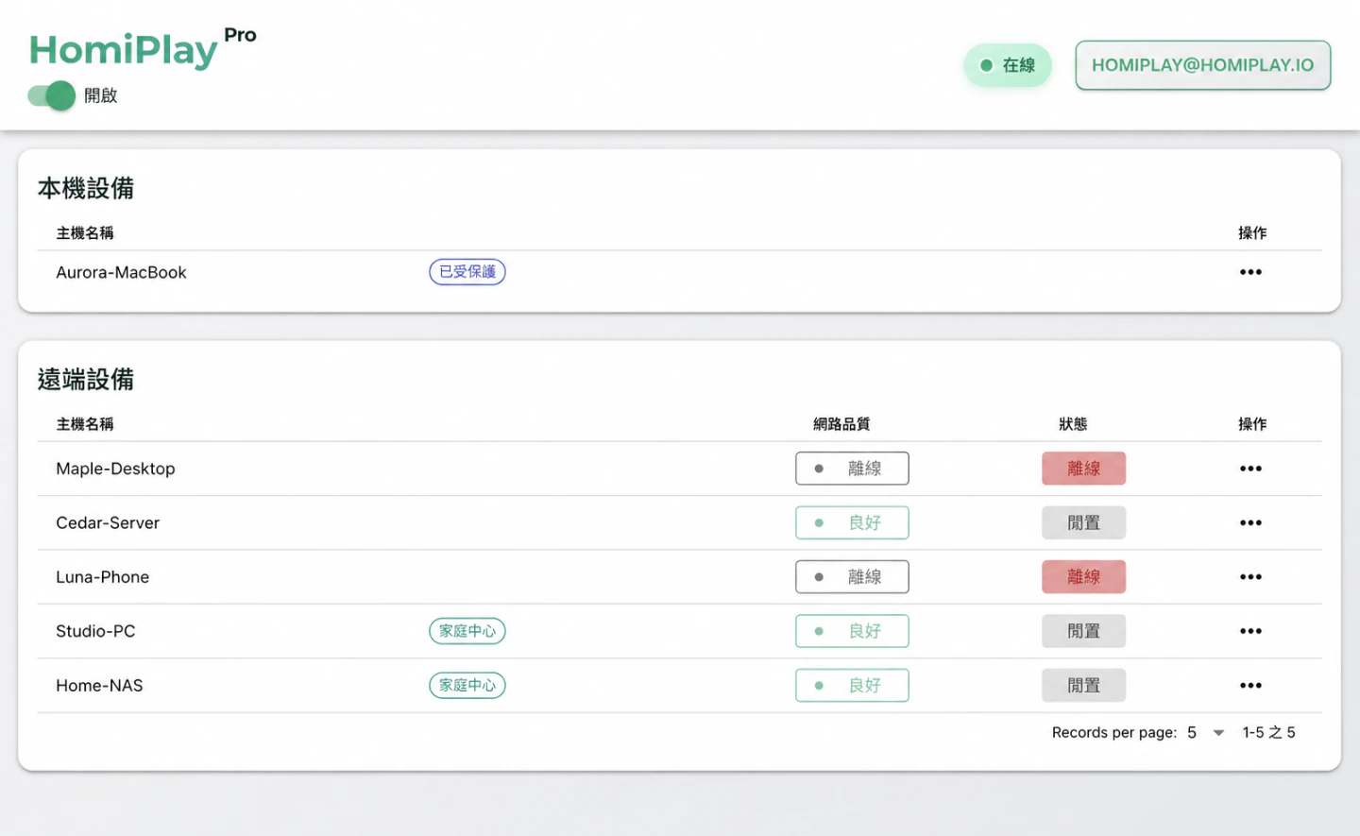
Task: Click the 離線 network quality chip for Maple-Desktop
Action: (852, 469)
